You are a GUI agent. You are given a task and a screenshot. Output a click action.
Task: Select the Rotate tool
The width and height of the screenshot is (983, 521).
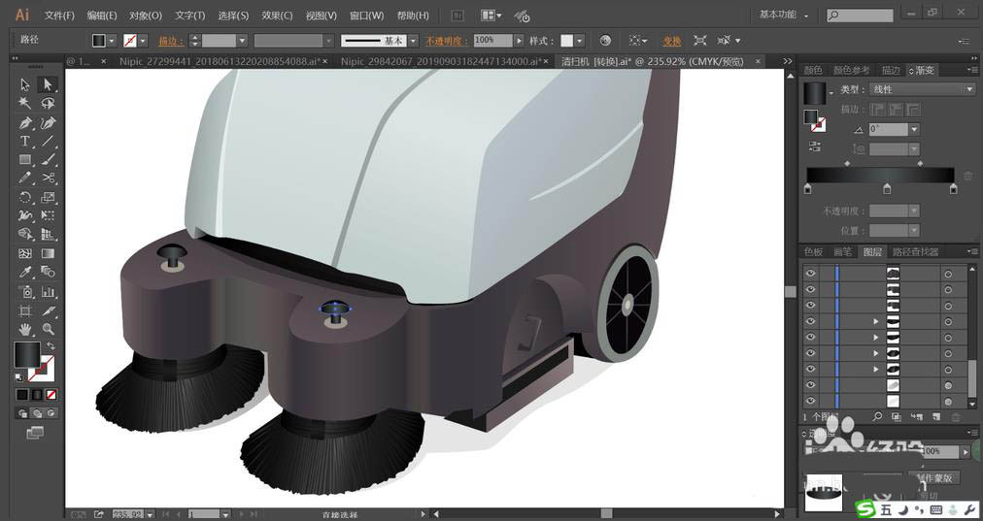click(24, 197)
